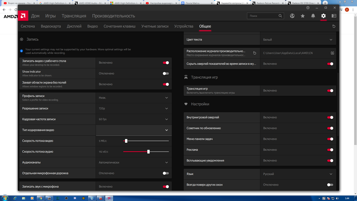Open Кадровая частота записи dropdown
This screenshot has width=357, height=201.
click(134, 119)
